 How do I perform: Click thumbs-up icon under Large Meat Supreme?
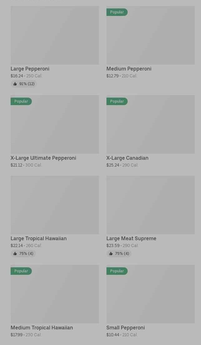pos(111,254)
